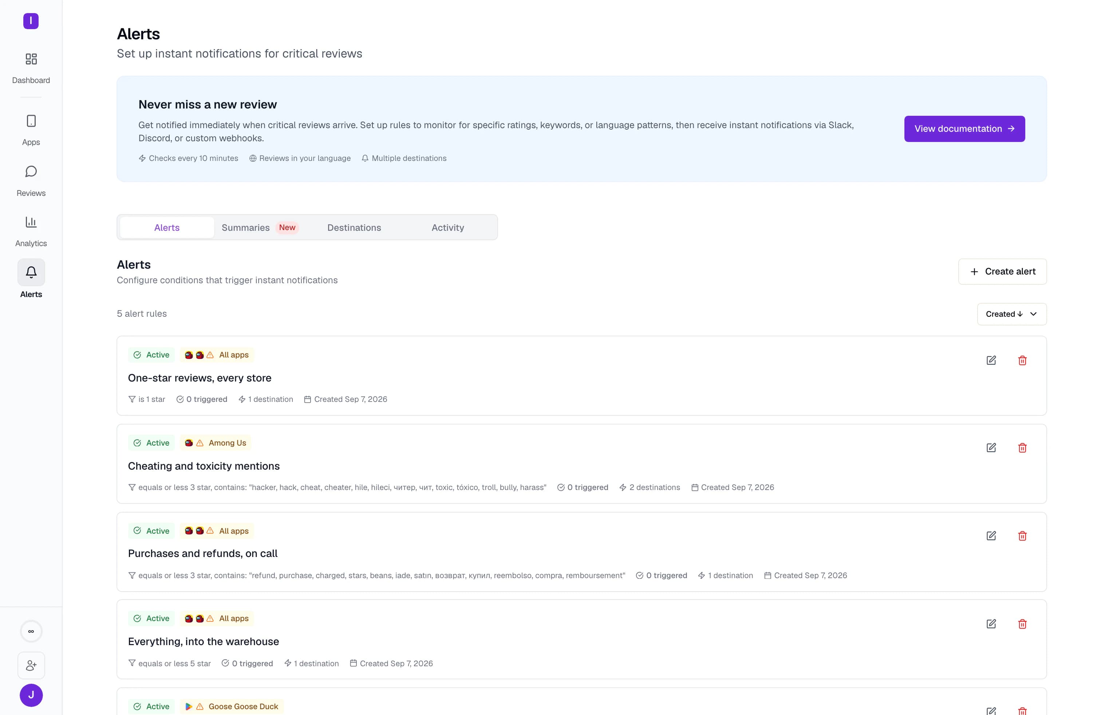Click the 'New' badge beside Summaries
This screenshot has width=1101, height=715.
point(287,228)
